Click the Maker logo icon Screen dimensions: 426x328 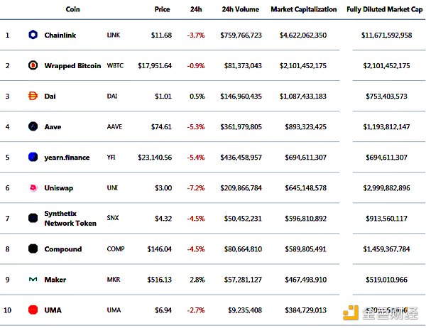(x=33, y=280)
